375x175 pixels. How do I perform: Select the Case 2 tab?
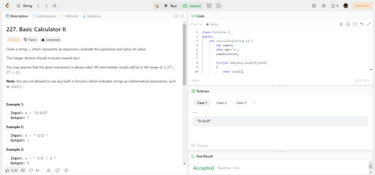click(x=221, y=103)
